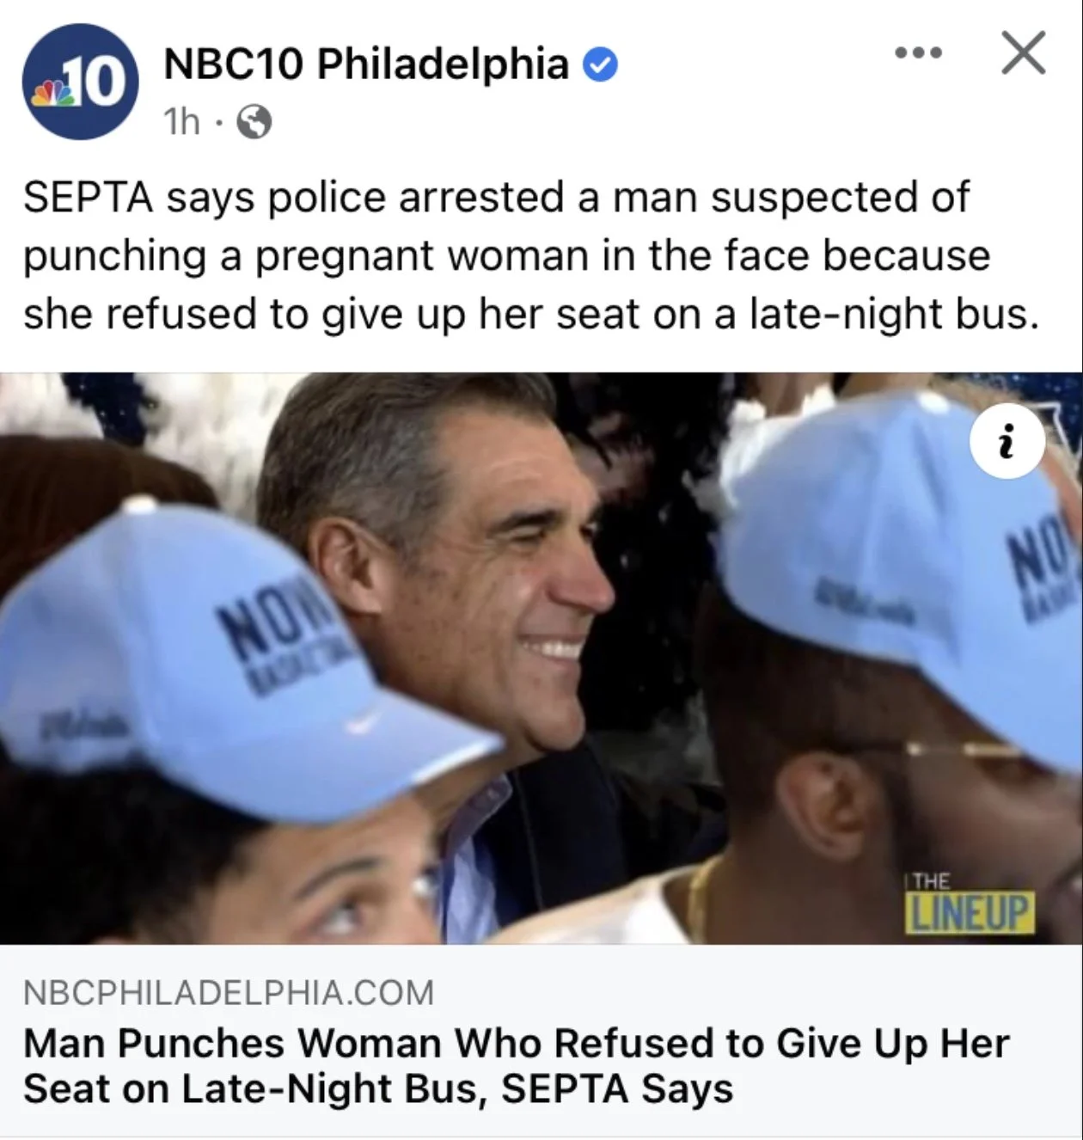This screenshot has width=1083, height=1140.
Task: Open the 'Man Punches Woman' article headline
Action: (x=516, y=1065)
